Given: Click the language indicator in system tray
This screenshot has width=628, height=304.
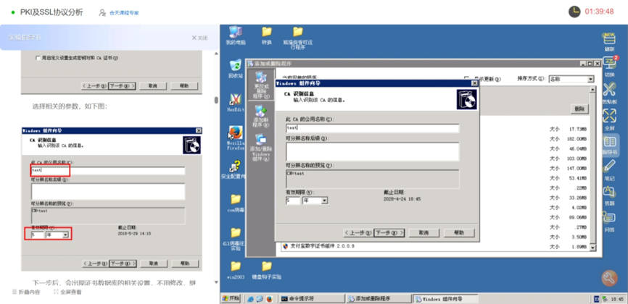Looking at the screenshot, I should [x=596, y=299].
